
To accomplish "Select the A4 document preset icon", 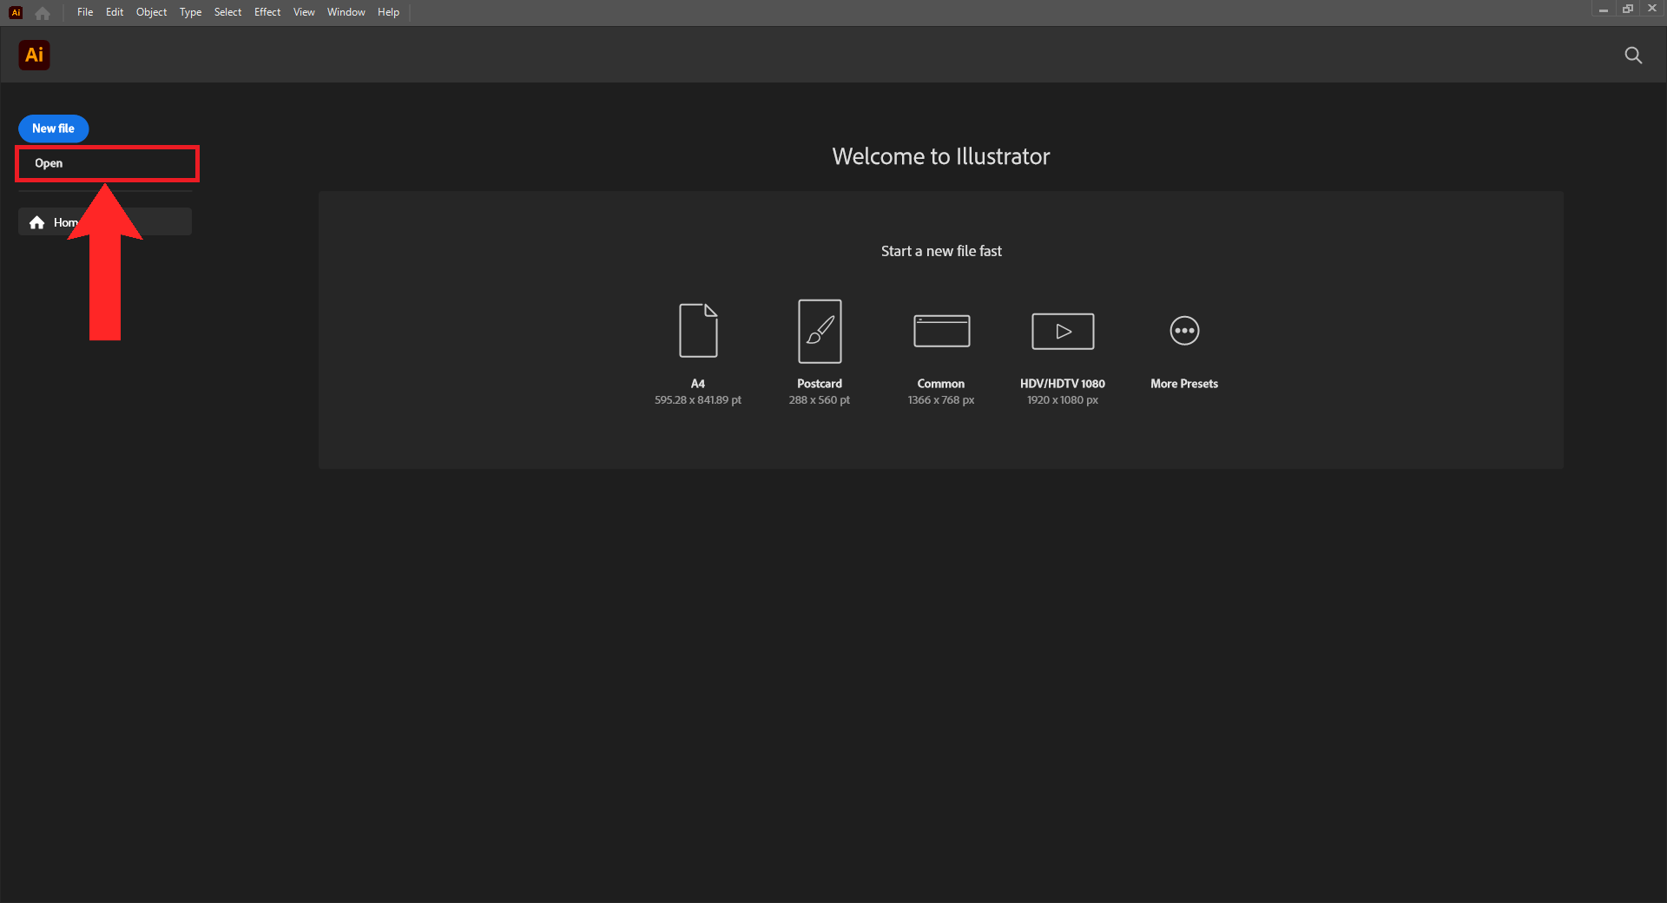I will click(698, 330).
